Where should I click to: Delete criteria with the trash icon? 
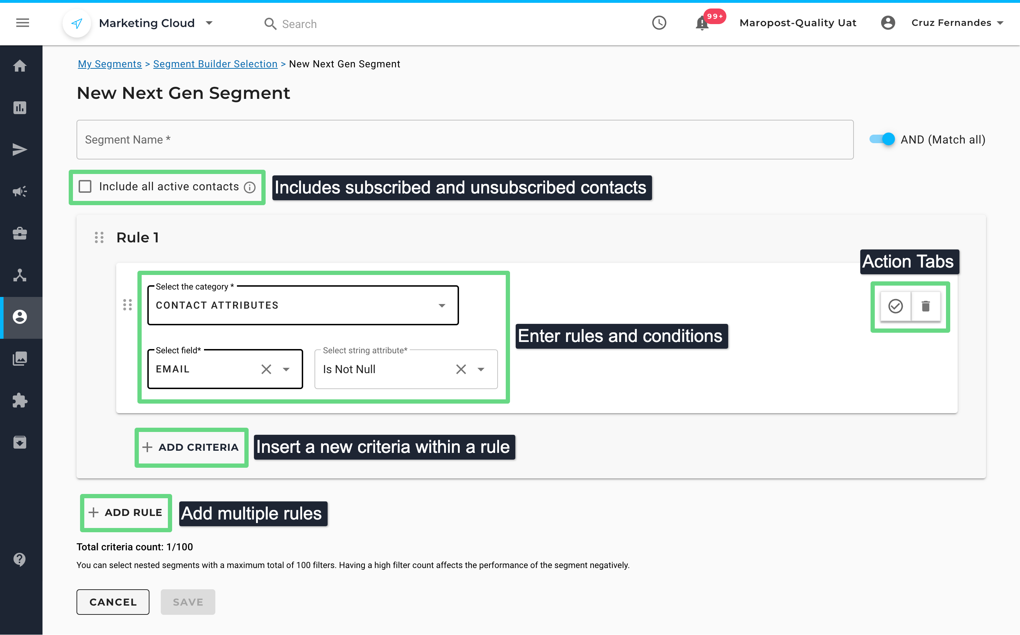(x=925, y=306)
